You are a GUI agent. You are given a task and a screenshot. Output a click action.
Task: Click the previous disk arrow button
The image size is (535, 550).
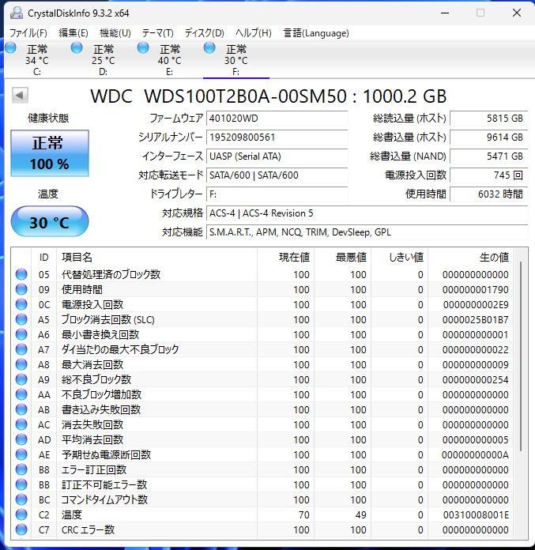(20, 95)
